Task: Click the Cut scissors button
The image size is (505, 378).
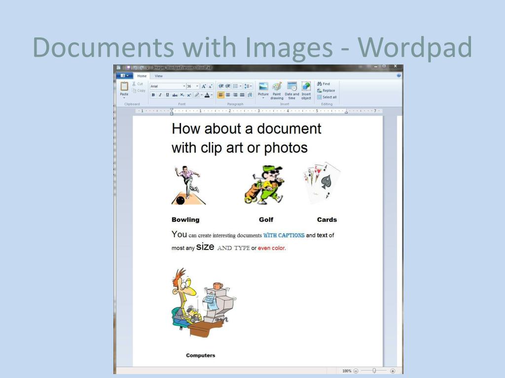Action: coord(138,84)
